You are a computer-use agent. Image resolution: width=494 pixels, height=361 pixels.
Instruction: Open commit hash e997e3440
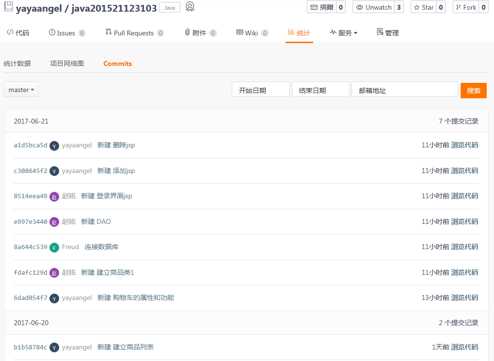pyautogui.click(x=30, y=221)
